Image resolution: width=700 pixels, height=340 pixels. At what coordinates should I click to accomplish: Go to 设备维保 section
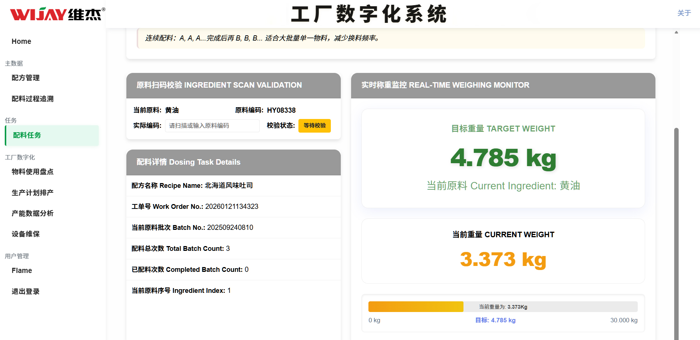click(x=25, y=234)
